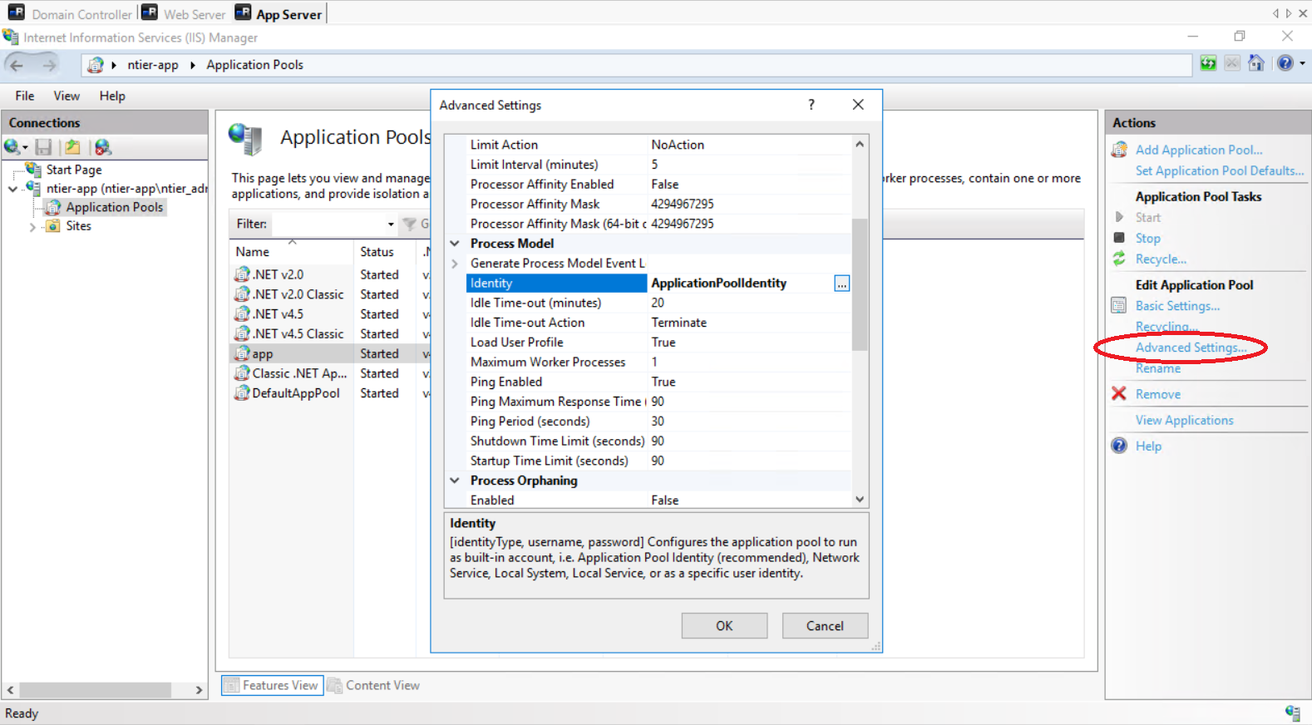Click the Recycle green arrows icon

click(1119, 259)
